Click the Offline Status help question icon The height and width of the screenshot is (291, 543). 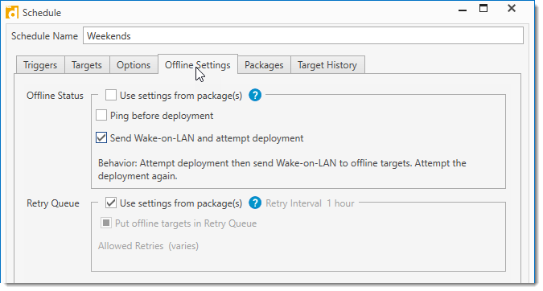(x=255, y=95)
